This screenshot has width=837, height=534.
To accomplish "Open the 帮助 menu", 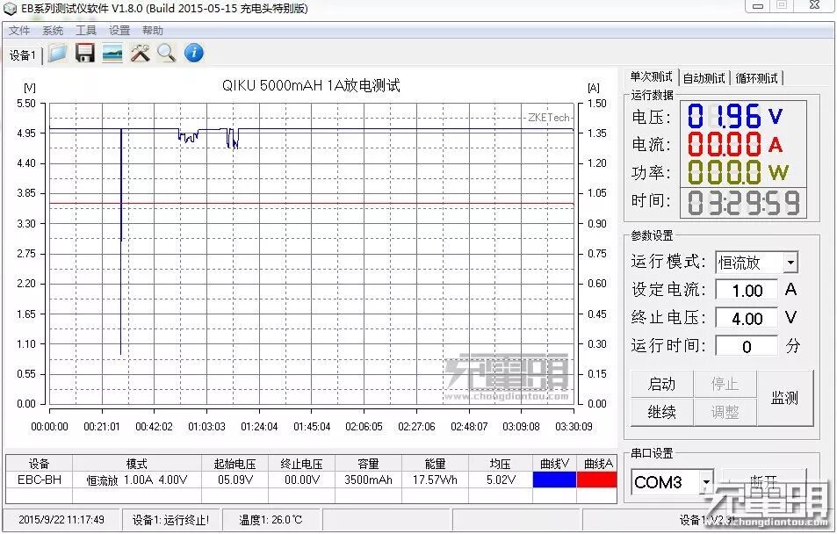I will tap(153, 31).
